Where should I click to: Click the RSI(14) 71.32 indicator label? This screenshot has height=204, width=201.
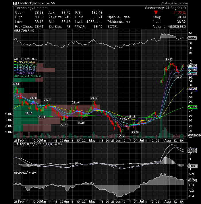(25, 31)
